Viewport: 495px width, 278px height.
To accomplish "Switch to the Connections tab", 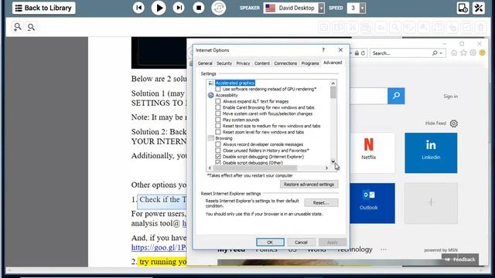I will (285, 63).
